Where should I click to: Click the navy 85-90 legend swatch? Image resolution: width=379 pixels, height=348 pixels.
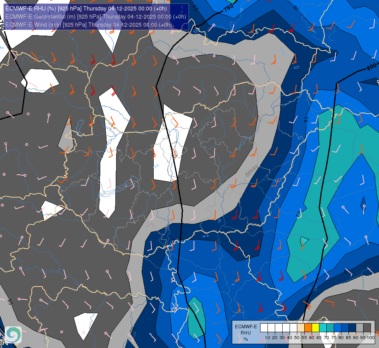[352, 328]
